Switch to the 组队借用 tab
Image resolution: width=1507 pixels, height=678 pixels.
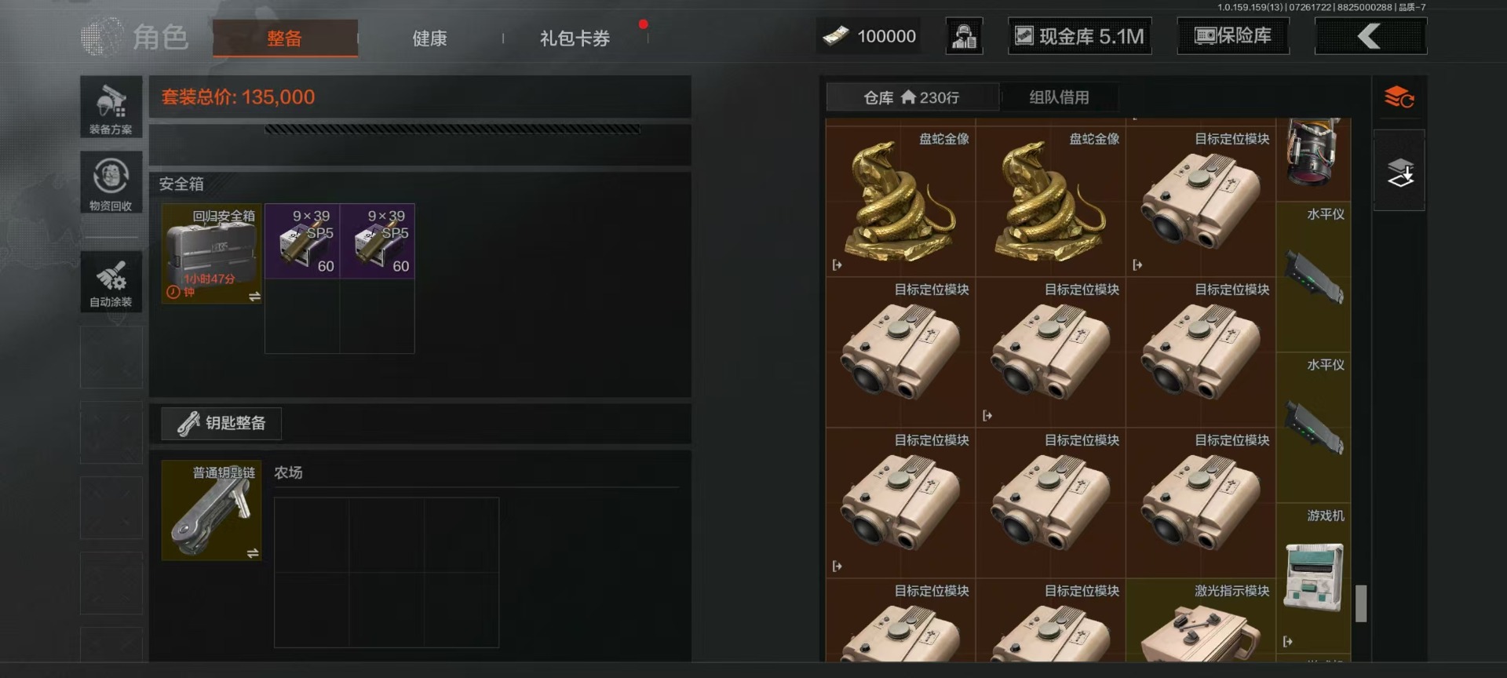coord(1059,97)
